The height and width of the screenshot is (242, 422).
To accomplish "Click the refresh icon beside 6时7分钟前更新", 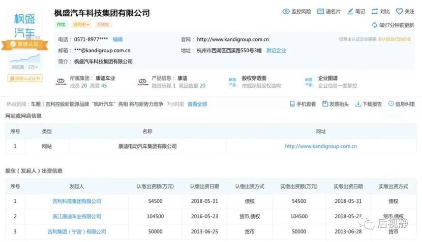I will click(x=374, y=25).
